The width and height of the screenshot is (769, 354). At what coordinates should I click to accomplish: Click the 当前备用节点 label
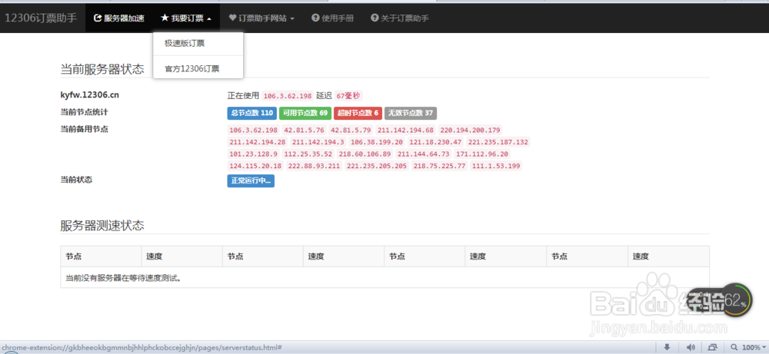pyautogui.click(x=84, y=129)
